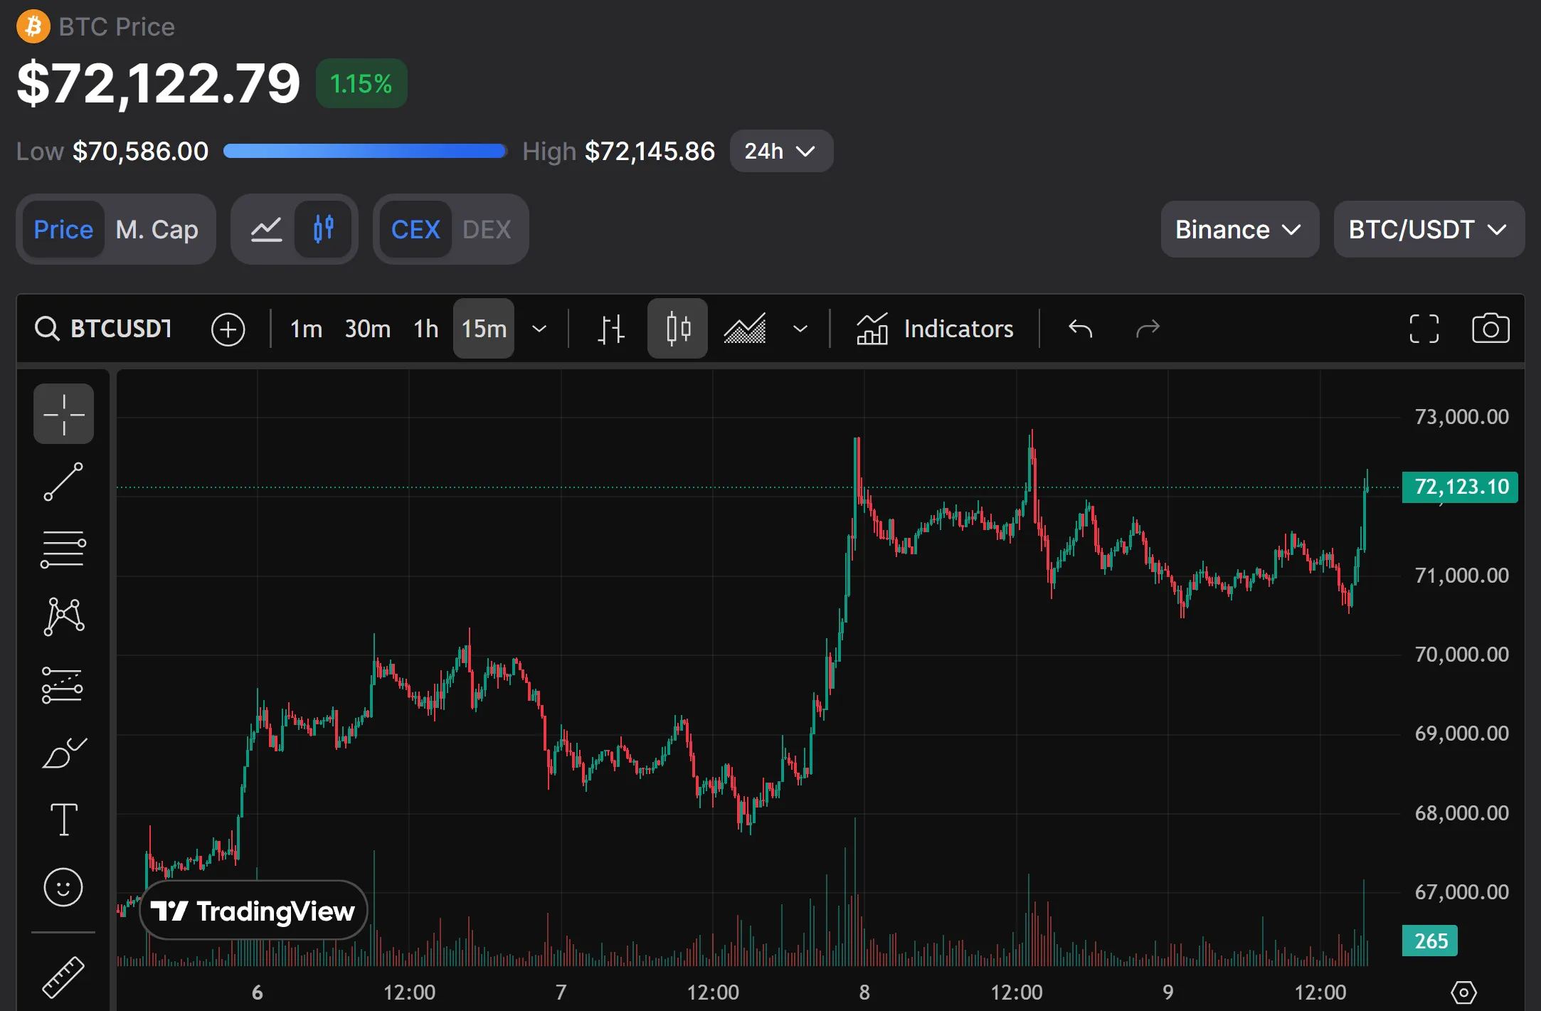Enter fullscreen mode on the chart
This screenshot has height=1011, width=1541.
1424,328
